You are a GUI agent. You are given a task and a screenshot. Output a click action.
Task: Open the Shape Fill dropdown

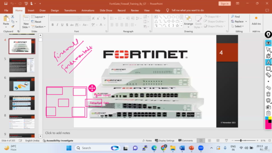tap(212, 17)
